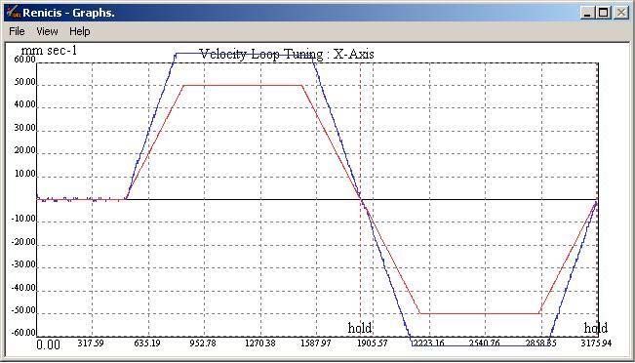Click the -60.00 y-axis label
The width and height of the screenshot is (635, 363).
click(x=23, y=333)
